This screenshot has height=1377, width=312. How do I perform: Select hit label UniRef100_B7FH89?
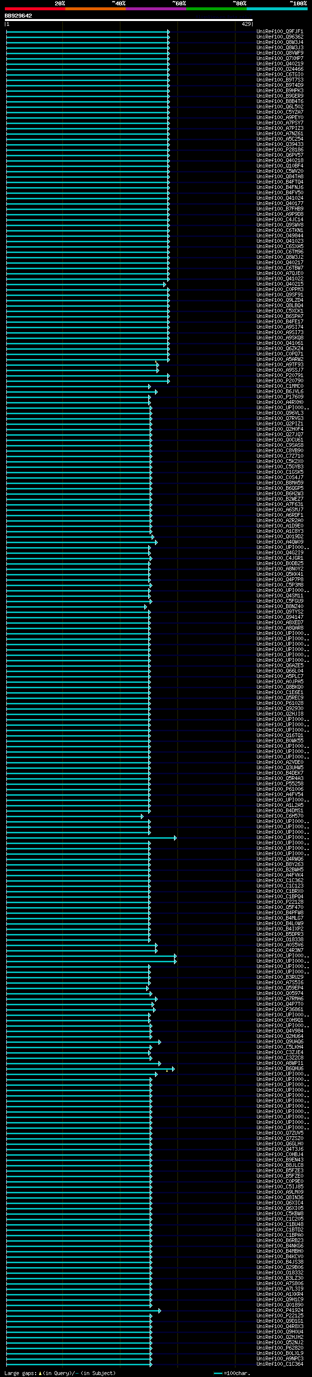tap(280, 209)
